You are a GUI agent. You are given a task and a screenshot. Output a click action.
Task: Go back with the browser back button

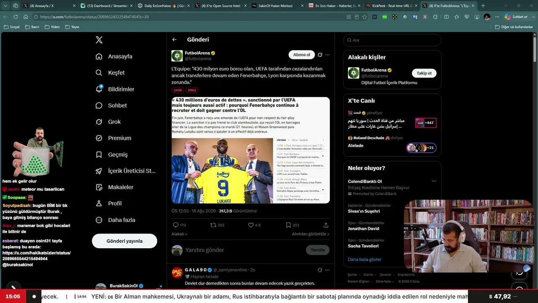click(5, 17)
